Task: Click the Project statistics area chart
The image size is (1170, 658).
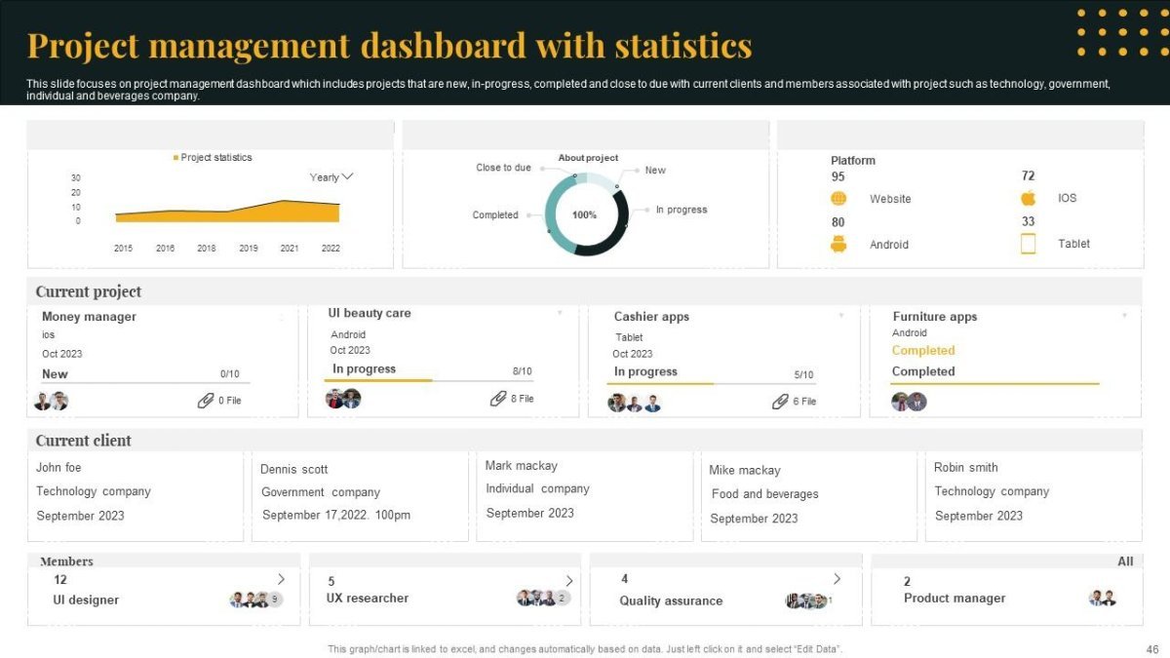Action: [x=227, y=212]
